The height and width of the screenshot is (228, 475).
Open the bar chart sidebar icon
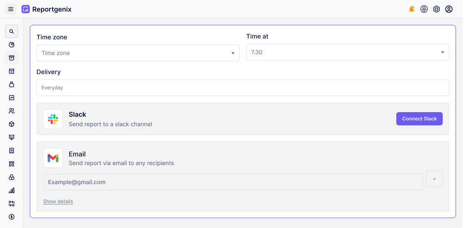pyautogui.click(x=12, y=190)
